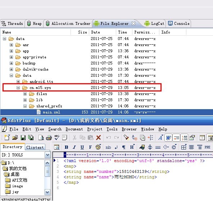Click the Print toolbar icon
This screenshot has height=201, width=213.
click(49, 138)
